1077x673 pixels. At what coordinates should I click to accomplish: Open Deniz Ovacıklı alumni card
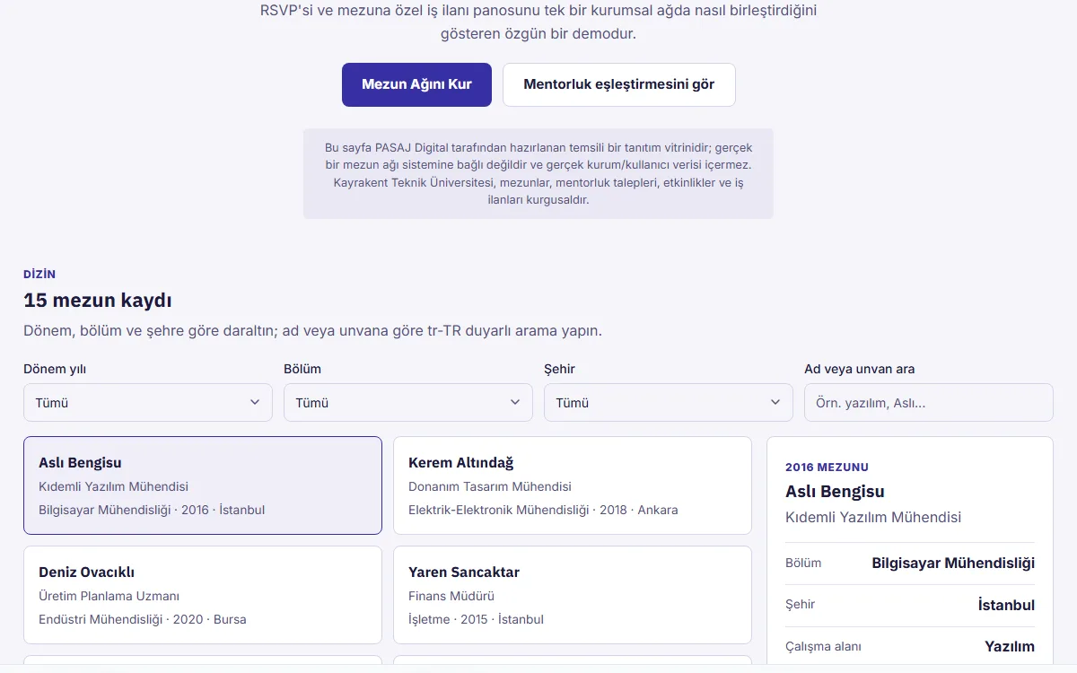pyautogui.click(x=203, y=595)
